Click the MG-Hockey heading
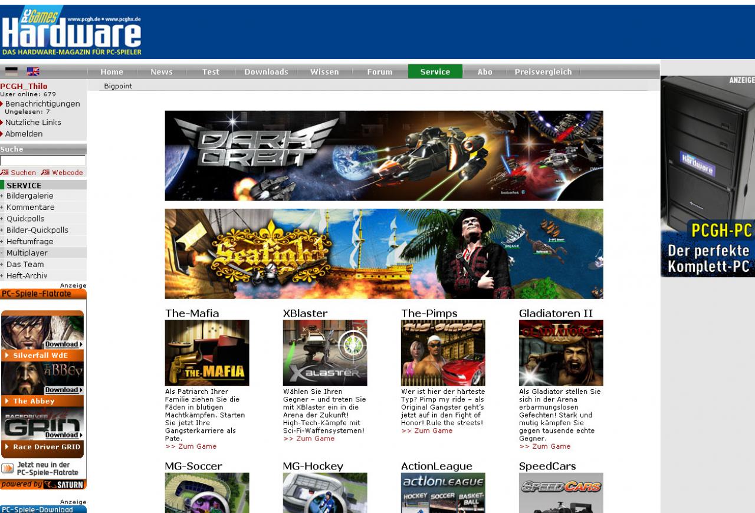Image resolution: width=755 pixels, height=513 pixels. [313, 466]
